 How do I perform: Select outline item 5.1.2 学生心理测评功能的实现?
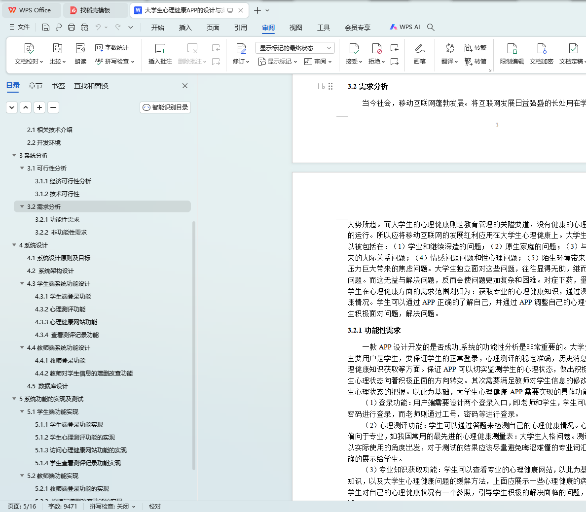click(75, 437)
